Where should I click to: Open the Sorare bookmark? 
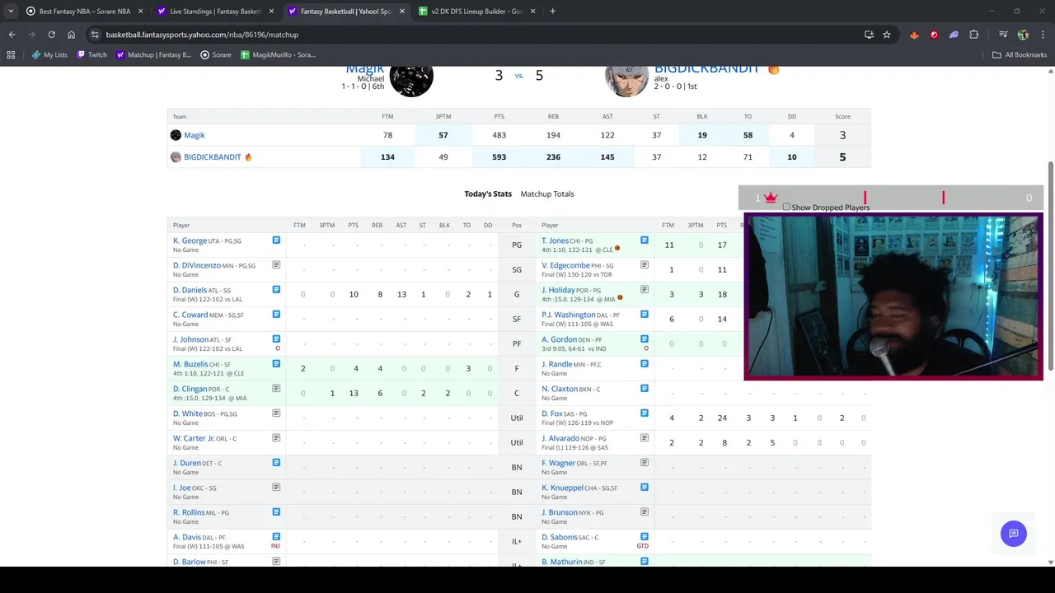[x=216, y=55]
